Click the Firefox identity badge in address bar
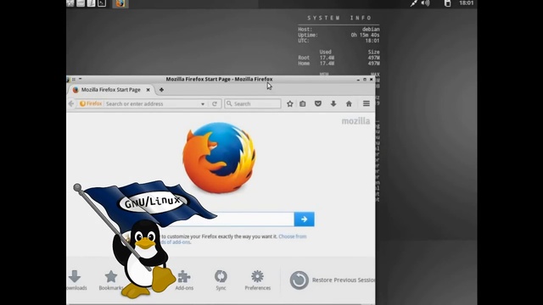The height and width of the screenshot is (305, 543). point(91,103)
